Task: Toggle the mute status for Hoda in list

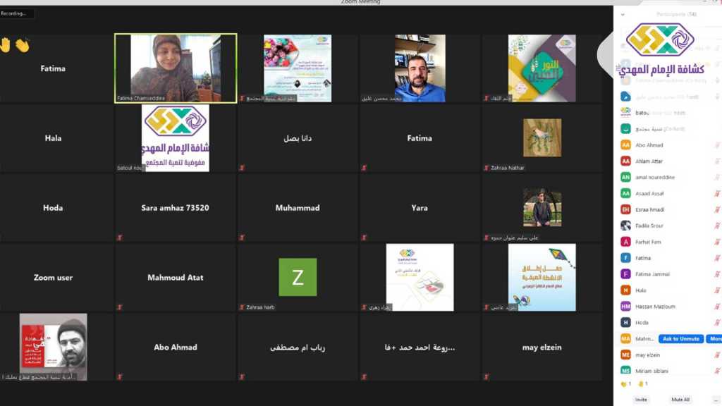Action: [x=717, y=322]
